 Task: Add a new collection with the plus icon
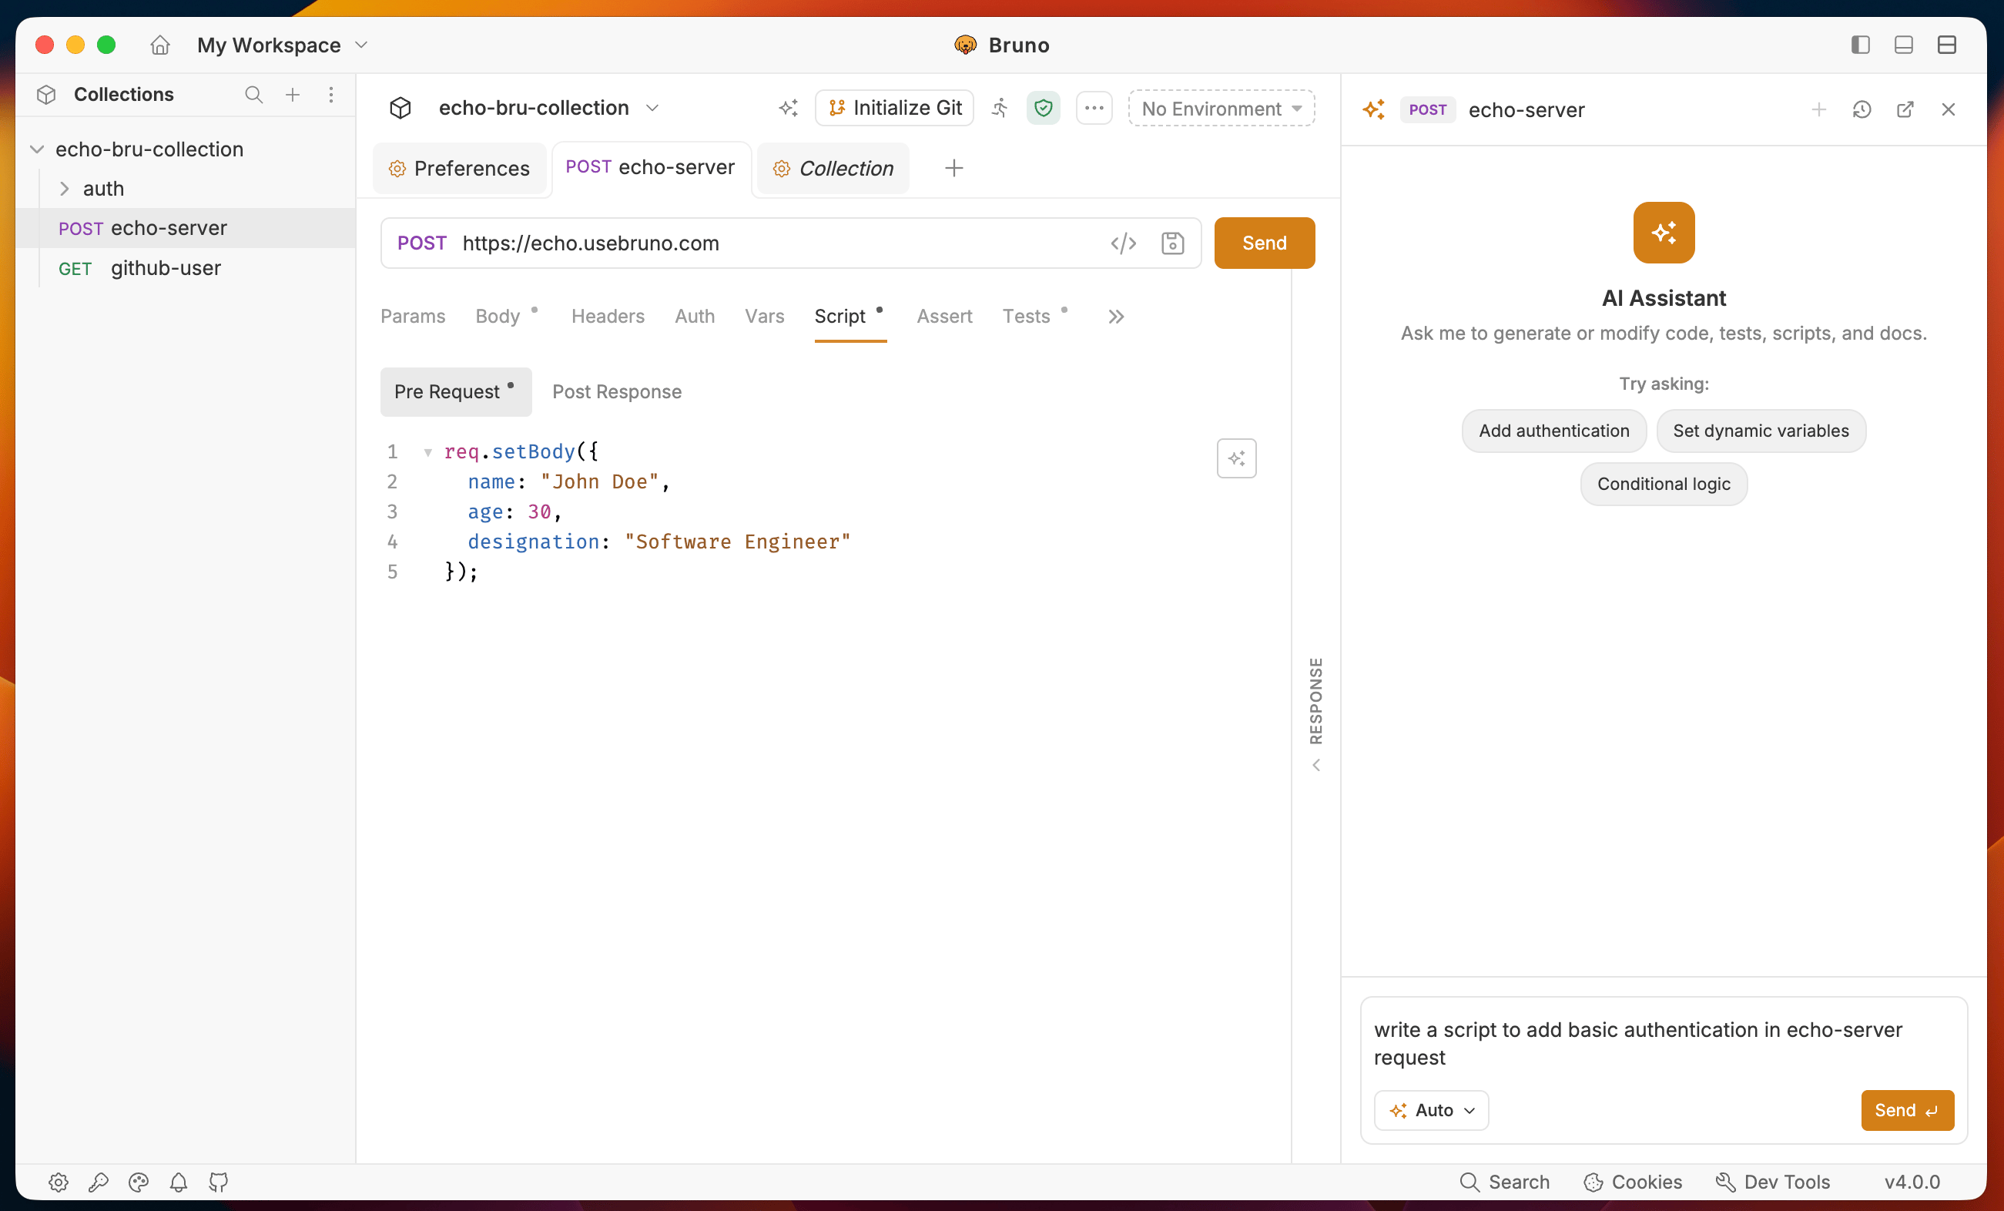[x=293, y=94]
